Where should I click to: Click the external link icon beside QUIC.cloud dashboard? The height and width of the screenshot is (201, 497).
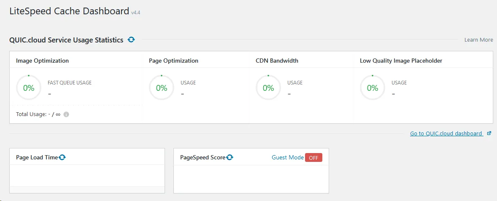point(489,133)
